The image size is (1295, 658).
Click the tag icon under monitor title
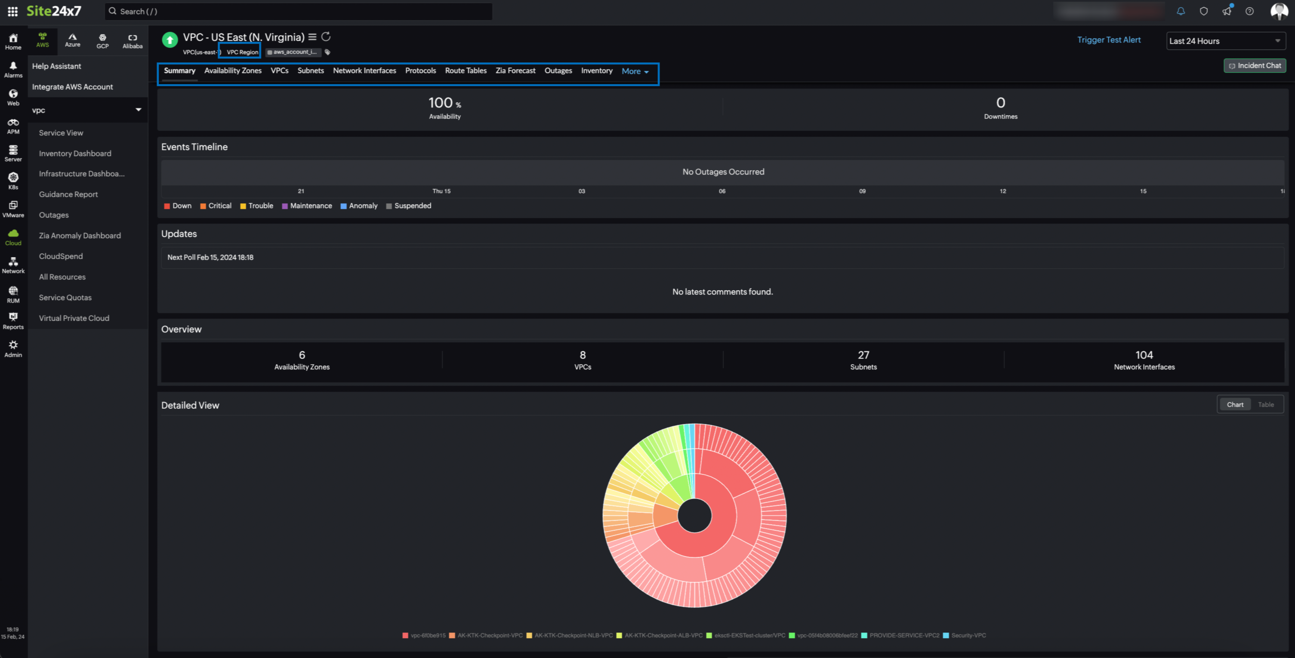pyautogui.click(x=328, y=52)
